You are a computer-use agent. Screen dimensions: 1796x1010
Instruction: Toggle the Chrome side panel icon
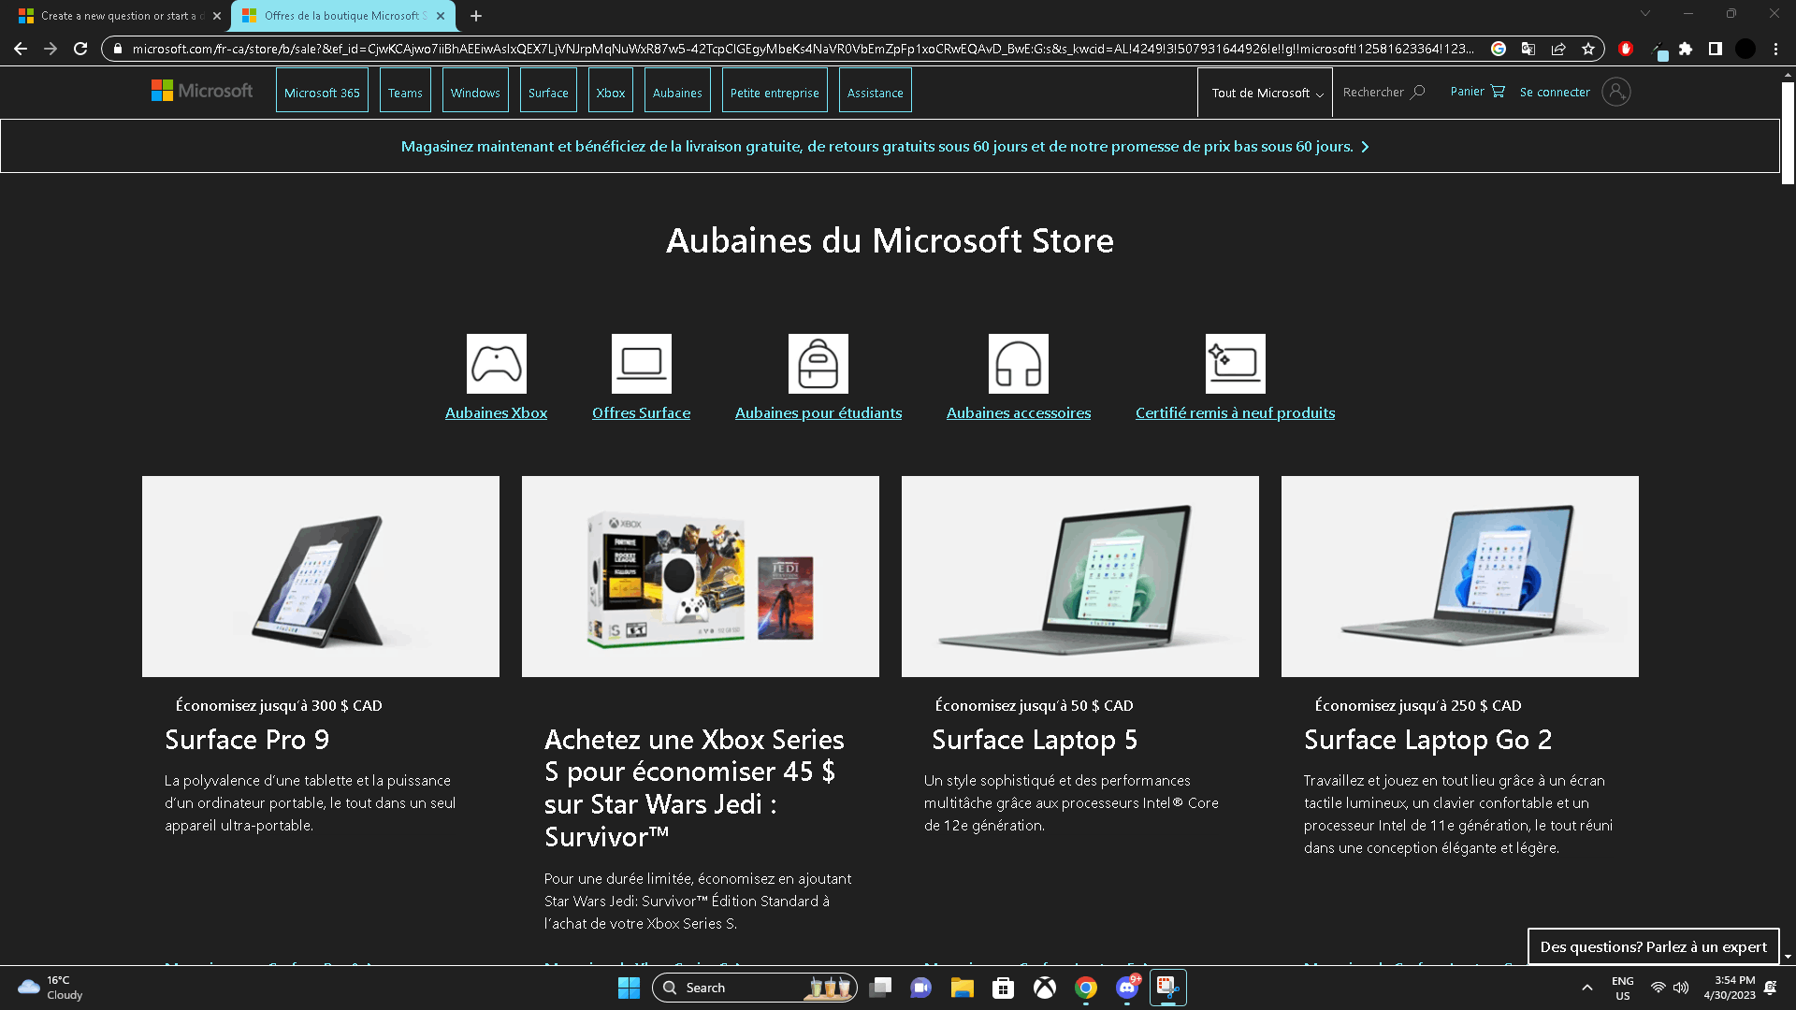[x=1716, y=49]
